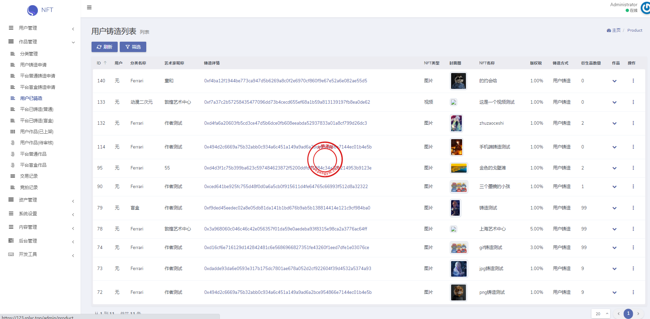Image resolution: width=650 pixels, height=319 pixels.
Task: Open the three-dot actions menu for ID 79
Action: (x=633, y=208)
